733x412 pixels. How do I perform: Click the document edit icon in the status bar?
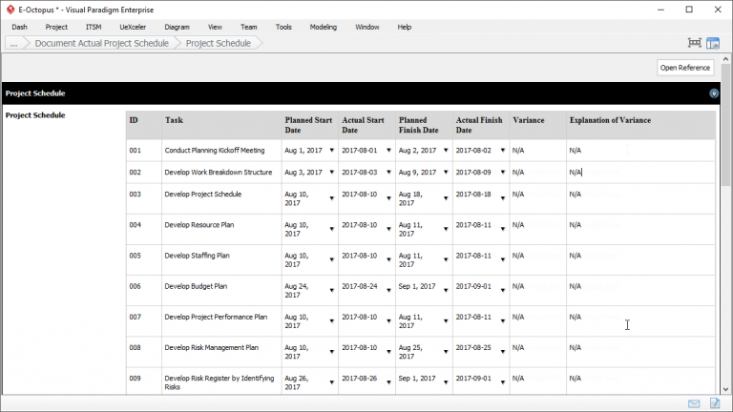pyautogui.click(x=714, y=403)
